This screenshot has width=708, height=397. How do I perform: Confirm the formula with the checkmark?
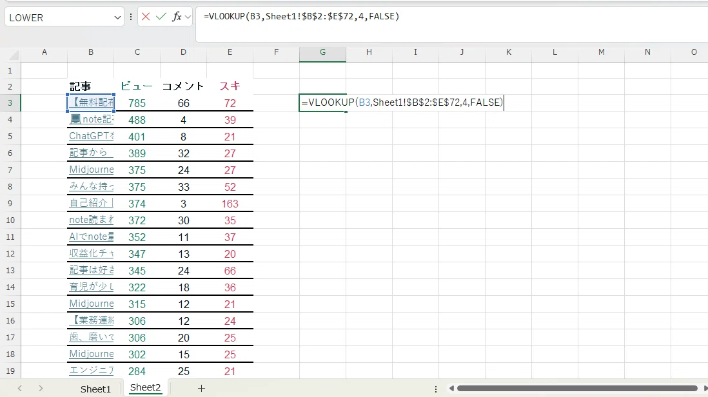click(161, 17)
